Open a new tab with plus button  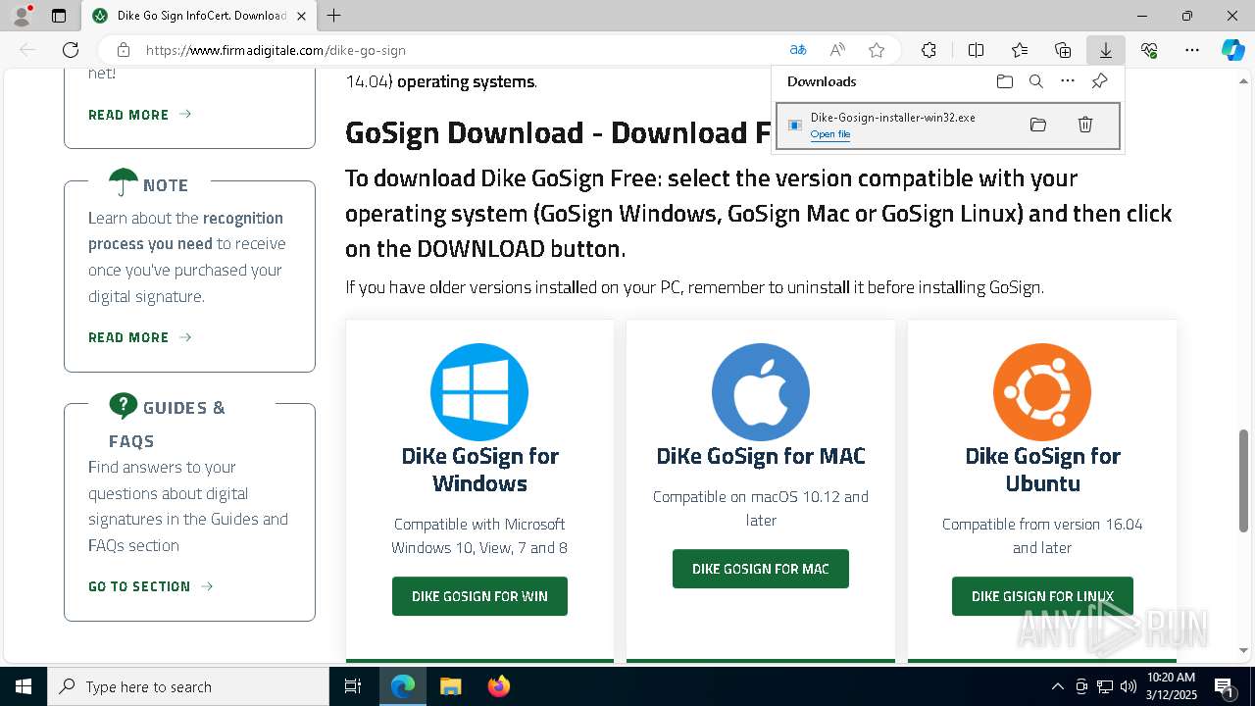(x=334, y=16)
